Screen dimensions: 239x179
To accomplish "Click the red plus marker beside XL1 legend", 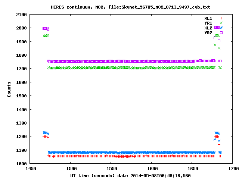I will coord(221,18).
